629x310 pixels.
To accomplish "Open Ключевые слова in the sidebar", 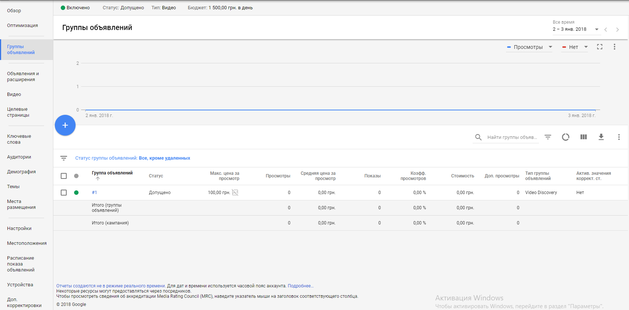I will pos(19,139).
